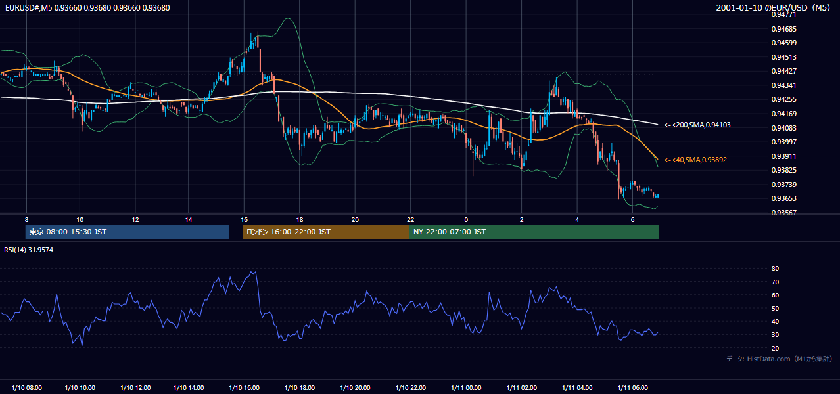Click the 1/10 16:00 date label

245,387
